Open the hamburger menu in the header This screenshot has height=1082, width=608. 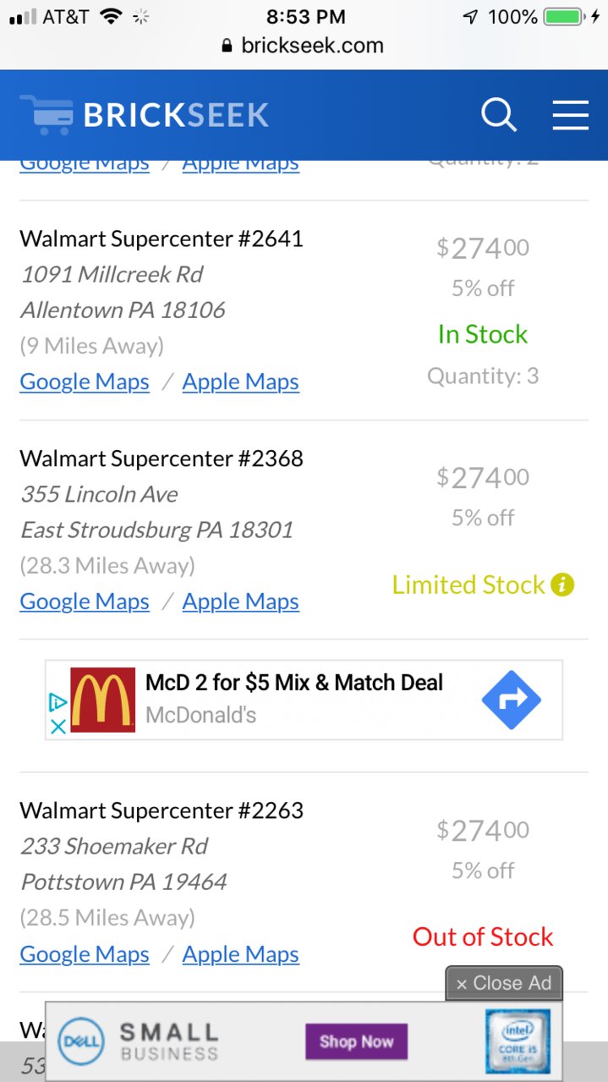coord(571,114)
